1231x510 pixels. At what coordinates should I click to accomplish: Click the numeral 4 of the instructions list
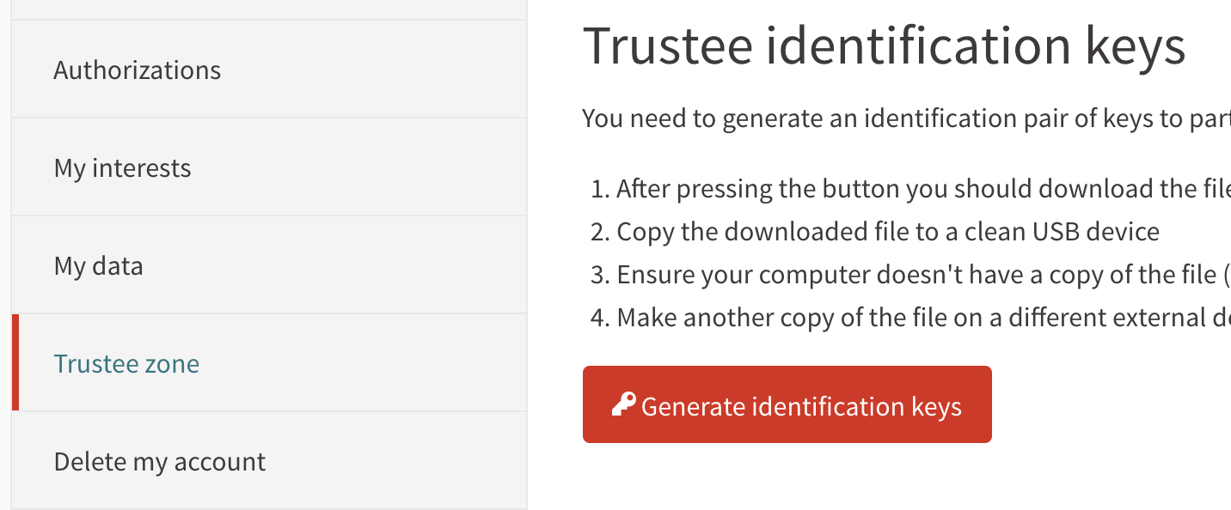tap(599, 318)
